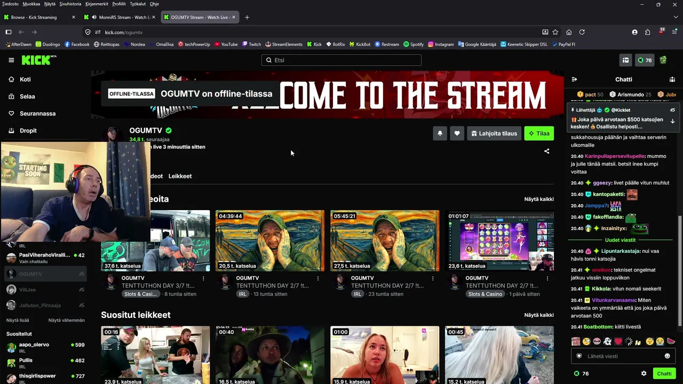683x384 pixels.
Task: Open the 04:39:44 TENTTUTHON video thumbnail
Action: click(270, 241)
